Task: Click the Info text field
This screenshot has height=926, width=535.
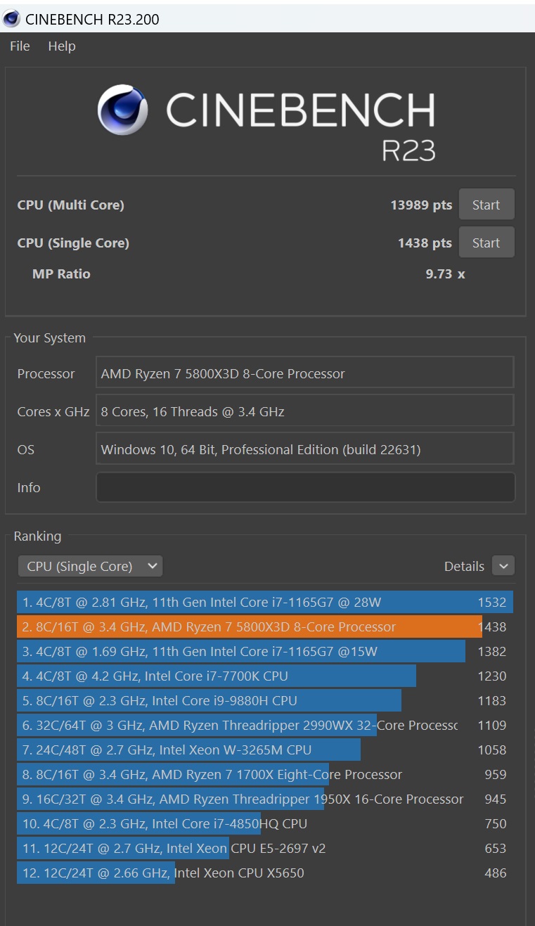Action: tap(305, 487)
